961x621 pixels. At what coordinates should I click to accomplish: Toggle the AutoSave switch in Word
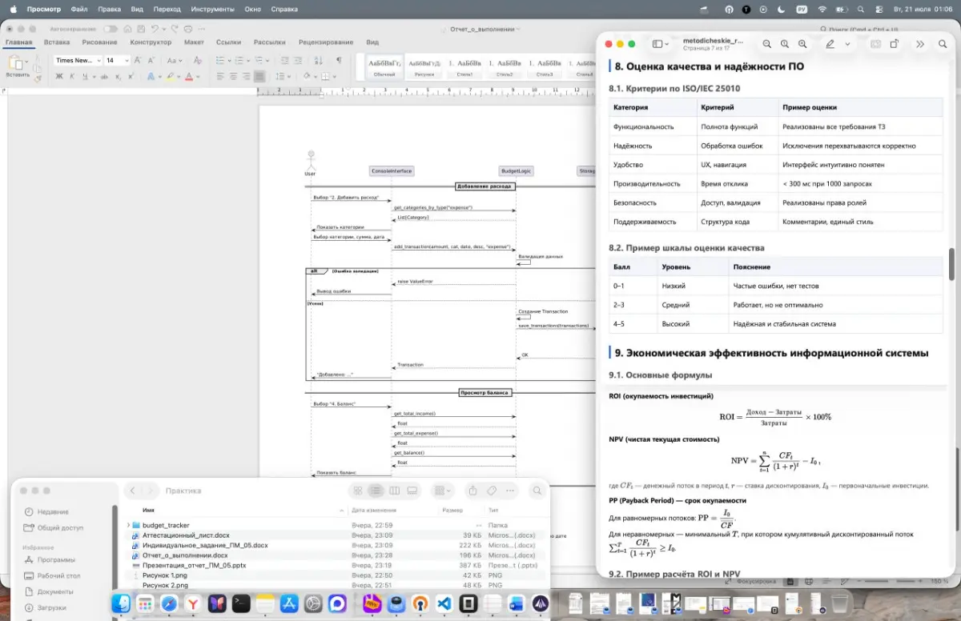point(111,29)
